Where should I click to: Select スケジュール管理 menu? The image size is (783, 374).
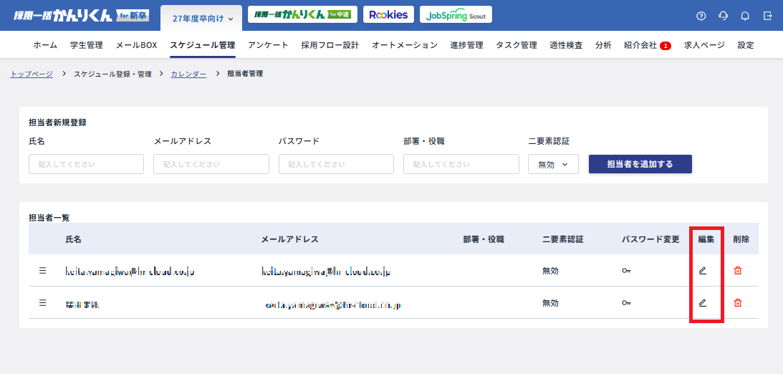coord(202,45)
